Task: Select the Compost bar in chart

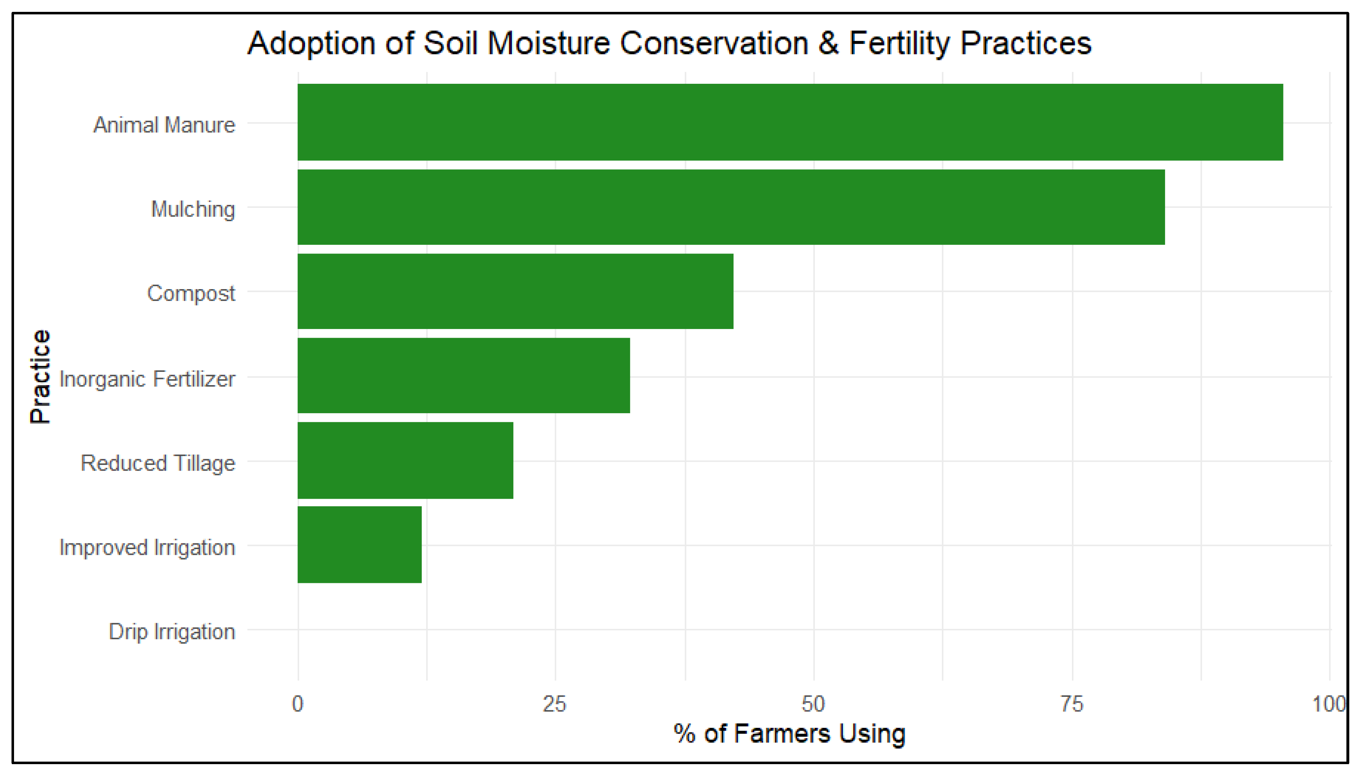Action: 515,291
